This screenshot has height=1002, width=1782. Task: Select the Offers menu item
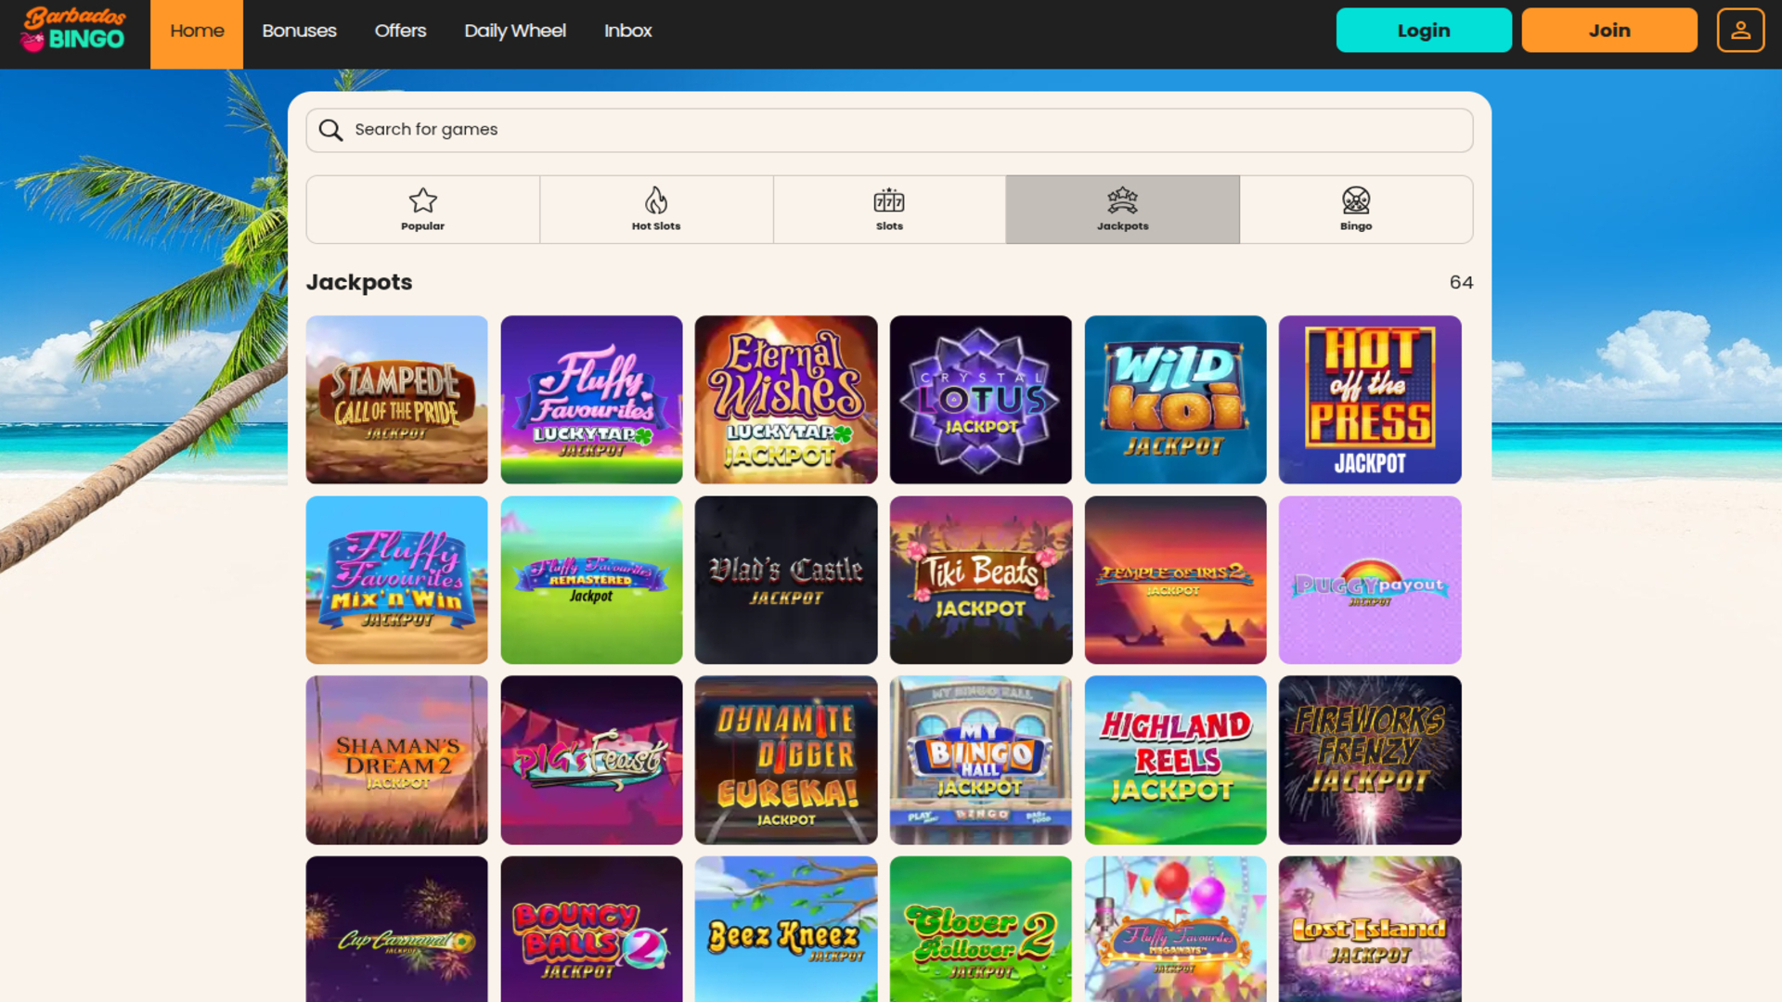(x=399, y=31)
